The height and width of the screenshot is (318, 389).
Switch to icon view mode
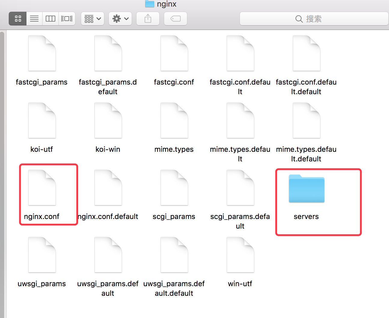tap(18, 19)
